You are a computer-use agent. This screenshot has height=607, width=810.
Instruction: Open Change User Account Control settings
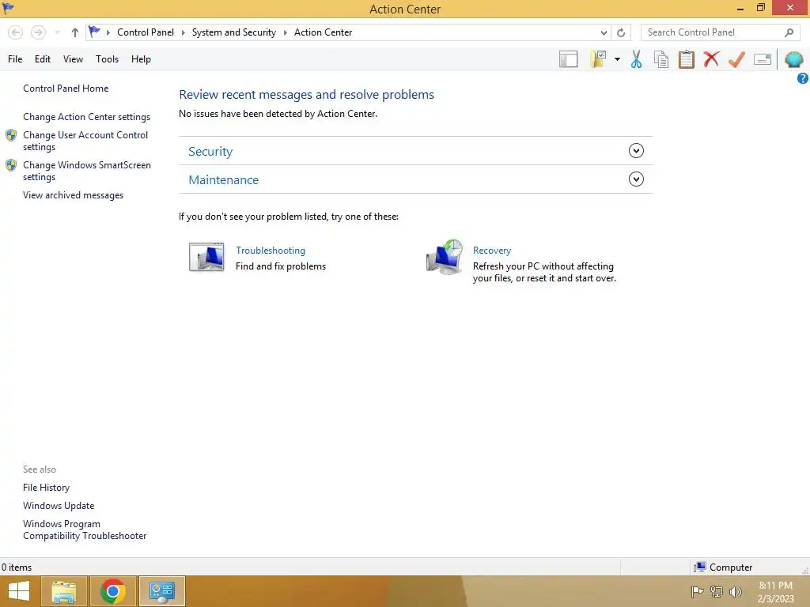pos(85,141)
